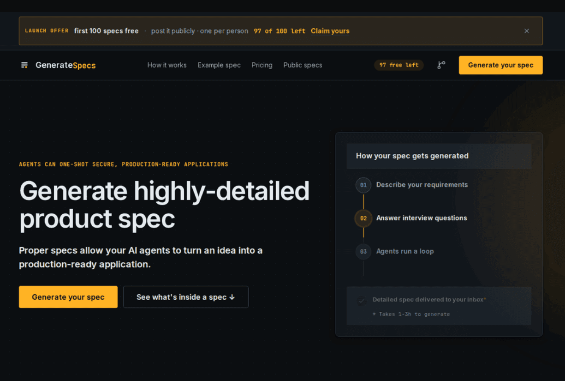Image resolution: width=565 pixels, height=381 pixels.
Task: Click the Agents run a loop step
Action: pyautogui.click(x=405, y=251)
